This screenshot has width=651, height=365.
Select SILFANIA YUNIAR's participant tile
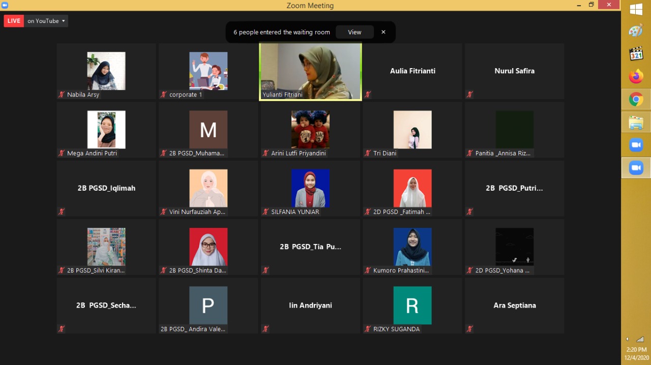310,189
